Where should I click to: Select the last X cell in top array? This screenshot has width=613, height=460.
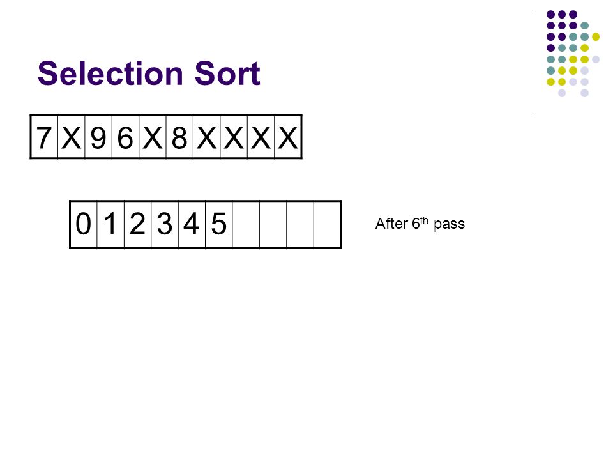pos(288,137)
